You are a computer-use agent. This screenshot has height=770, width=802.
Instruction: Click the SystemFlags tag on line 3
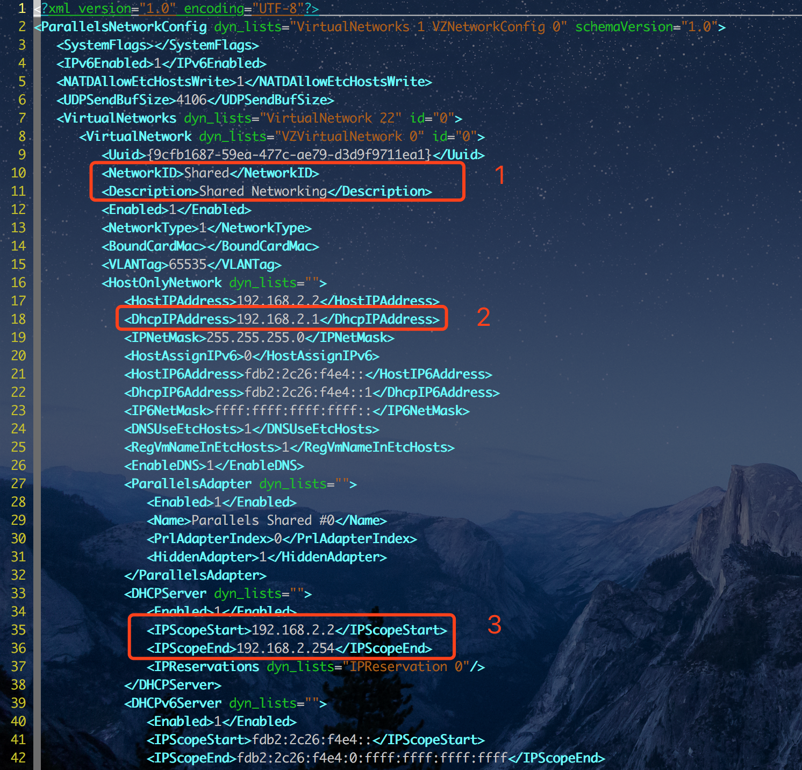(x=158, y=45)
